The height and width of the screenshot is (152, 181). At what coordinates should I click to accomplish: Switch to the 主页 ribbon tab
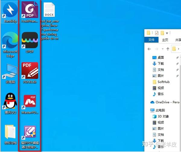click(x=165, y=40)
